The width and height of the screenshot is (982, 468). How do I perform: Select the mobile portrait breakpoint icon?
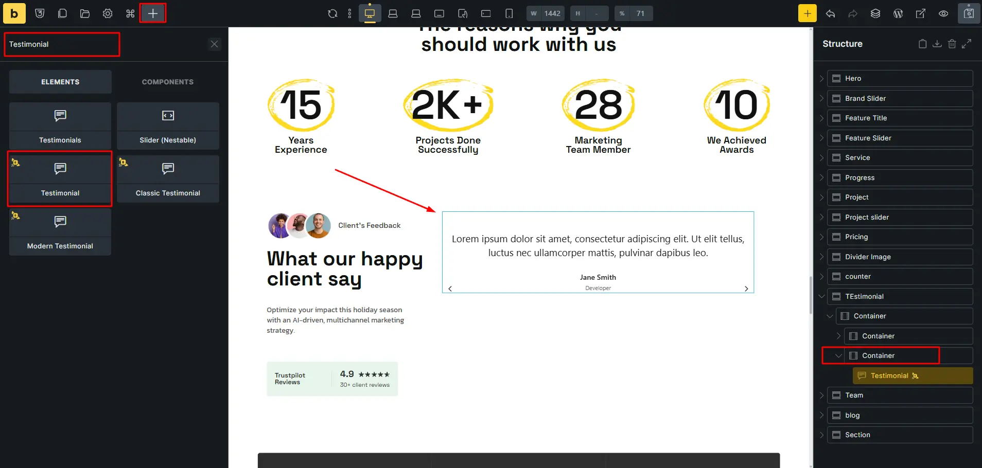(509, 13)
